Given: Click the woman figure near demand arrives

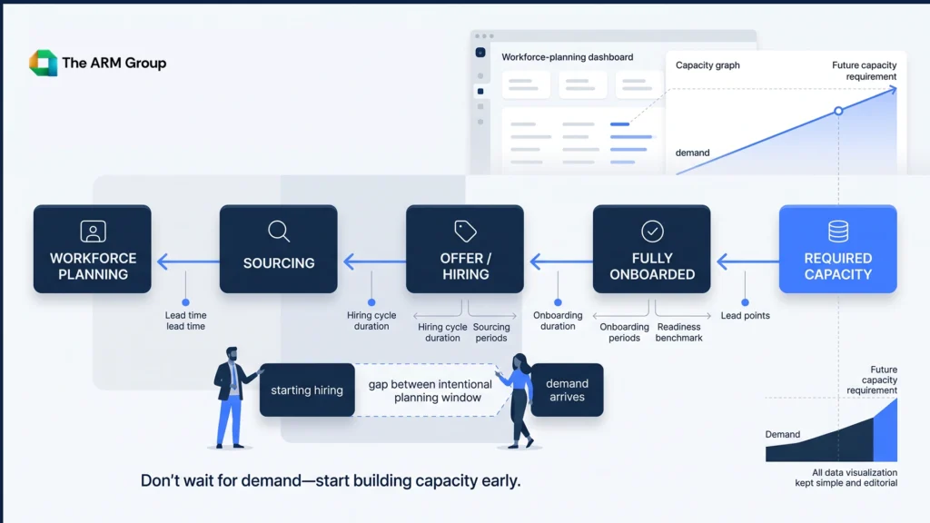Looking at the screenshot, I should [x=519, y=400].
